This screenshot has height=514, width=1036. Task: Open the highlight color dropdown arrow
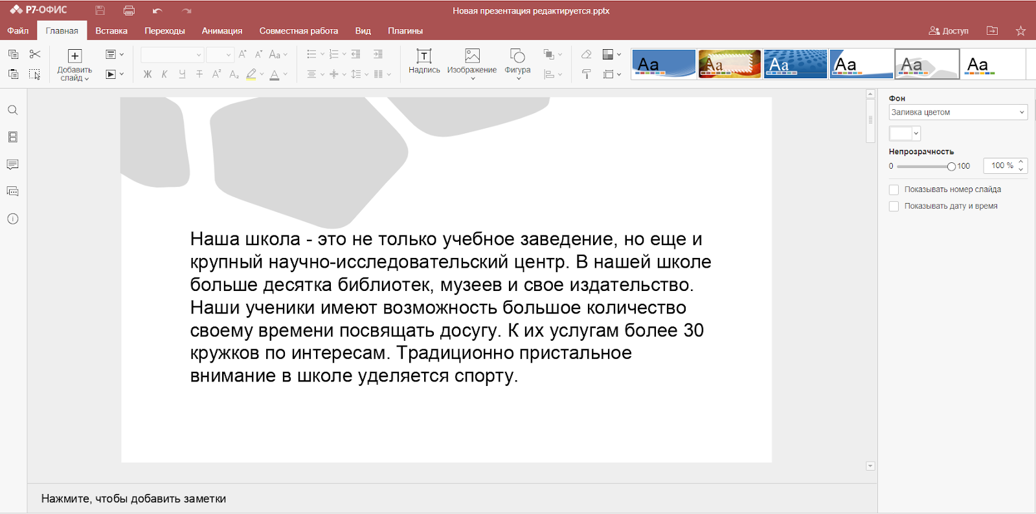point(262,74)
